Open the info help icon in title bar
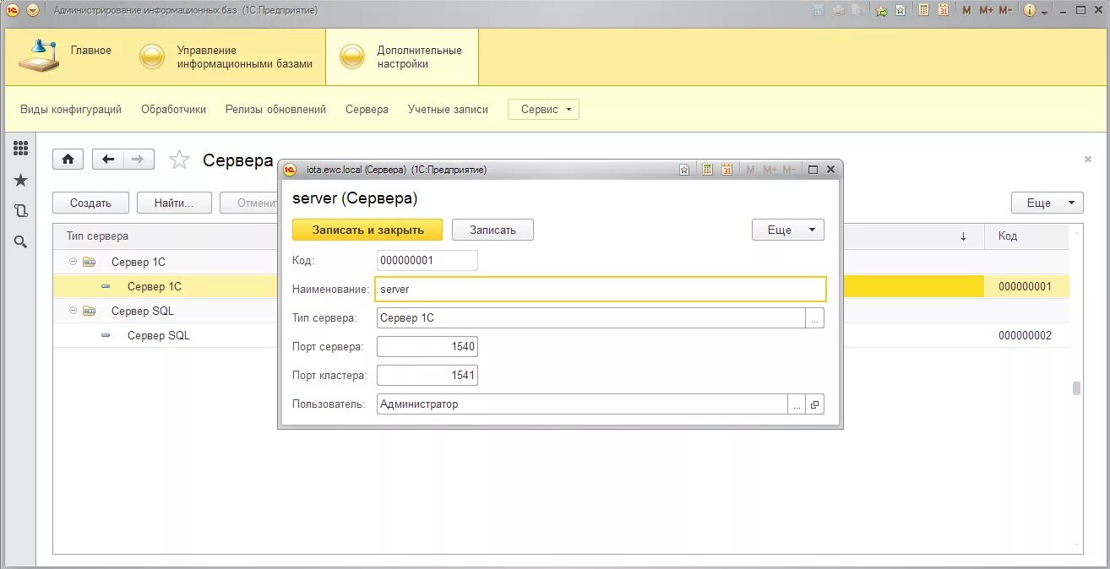The image size is (1110, 569). point(1030,10)
